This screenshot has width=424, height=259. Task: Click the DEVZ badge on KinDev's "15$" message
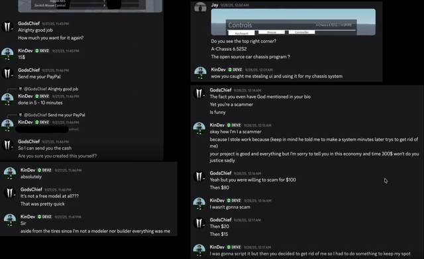coord(42,51)
